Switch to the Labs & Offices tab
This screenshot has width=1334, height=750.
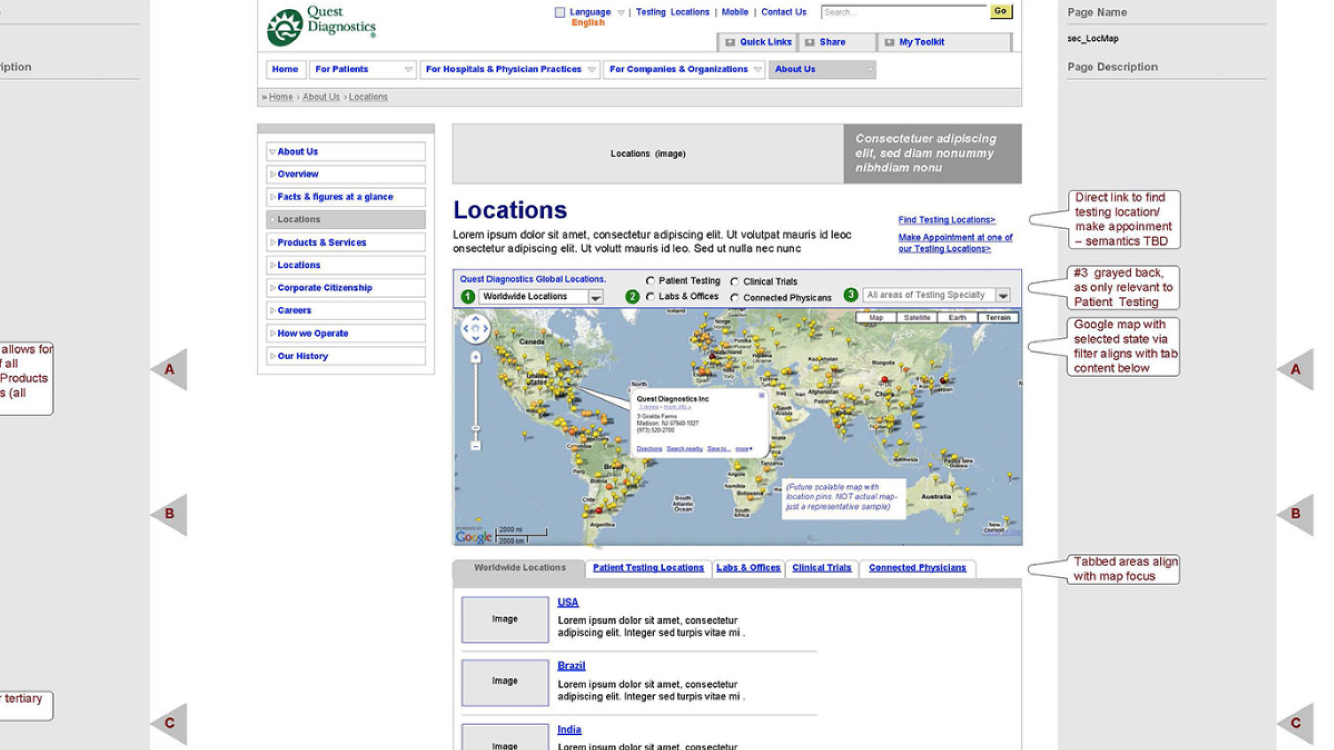click(748, 568)
